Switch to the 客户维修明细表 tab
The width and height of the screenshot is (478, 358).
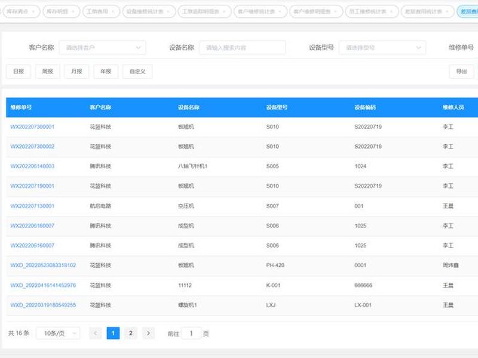click(317, 11)
